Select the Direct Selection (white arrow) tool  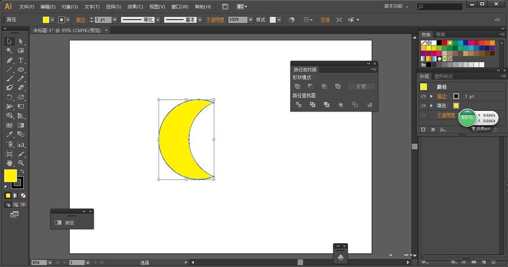[x=21, y=42]
